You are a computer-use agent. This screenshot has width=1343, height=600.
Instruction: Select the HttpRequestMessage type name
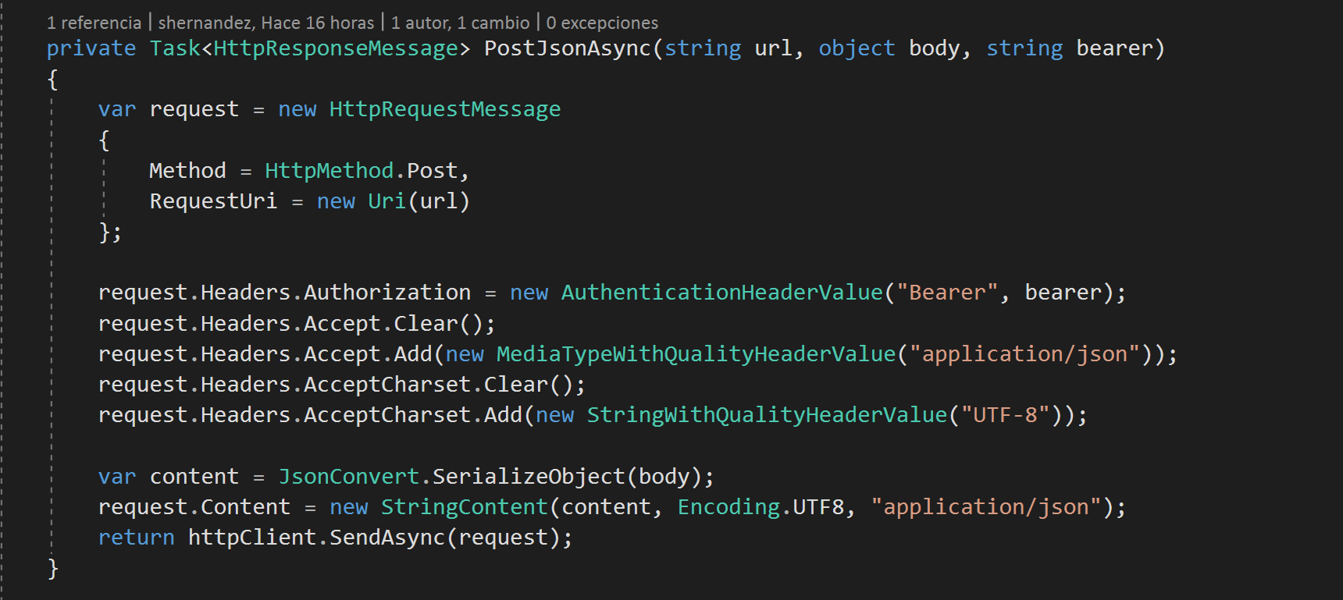tap(444, 109)
